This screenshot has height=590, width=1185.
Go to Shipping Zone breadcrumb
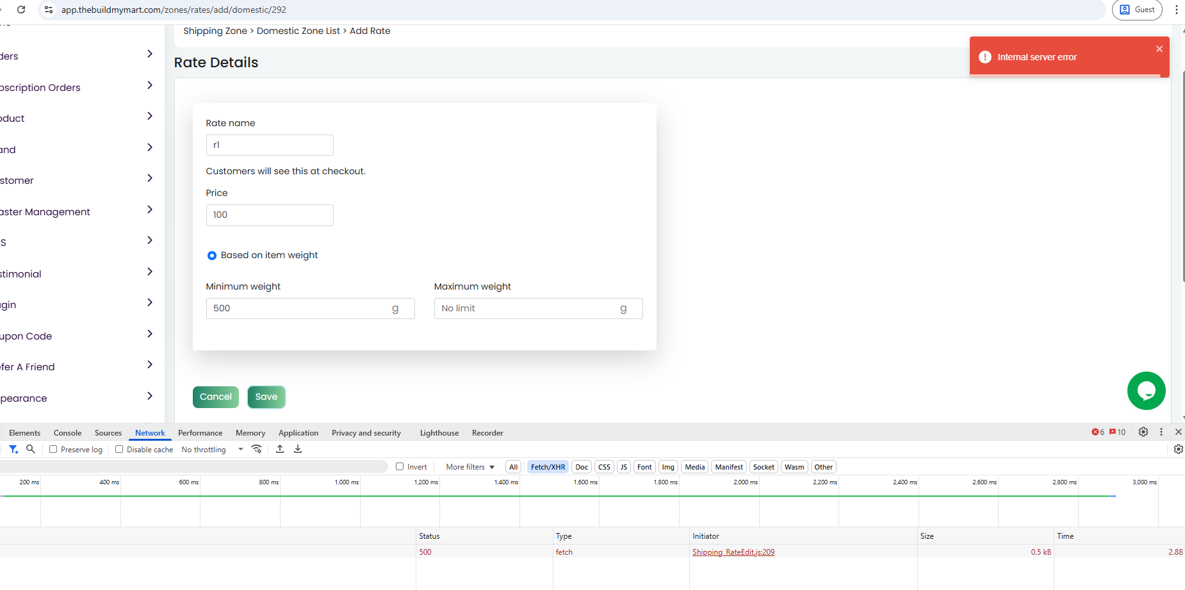tap(215, 31)
